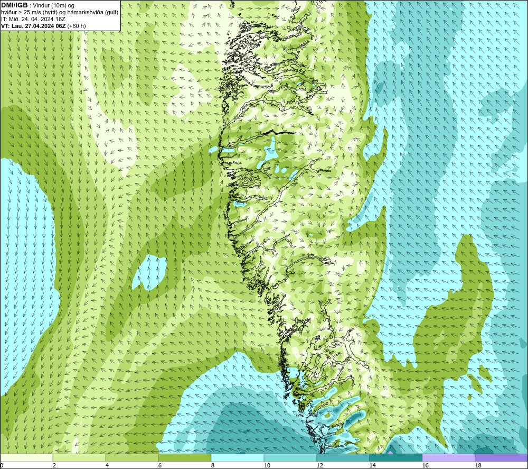Click the "12" scale label
This screenshot has height=469, width=528.
pyautogui.click(x=319, y=465)
